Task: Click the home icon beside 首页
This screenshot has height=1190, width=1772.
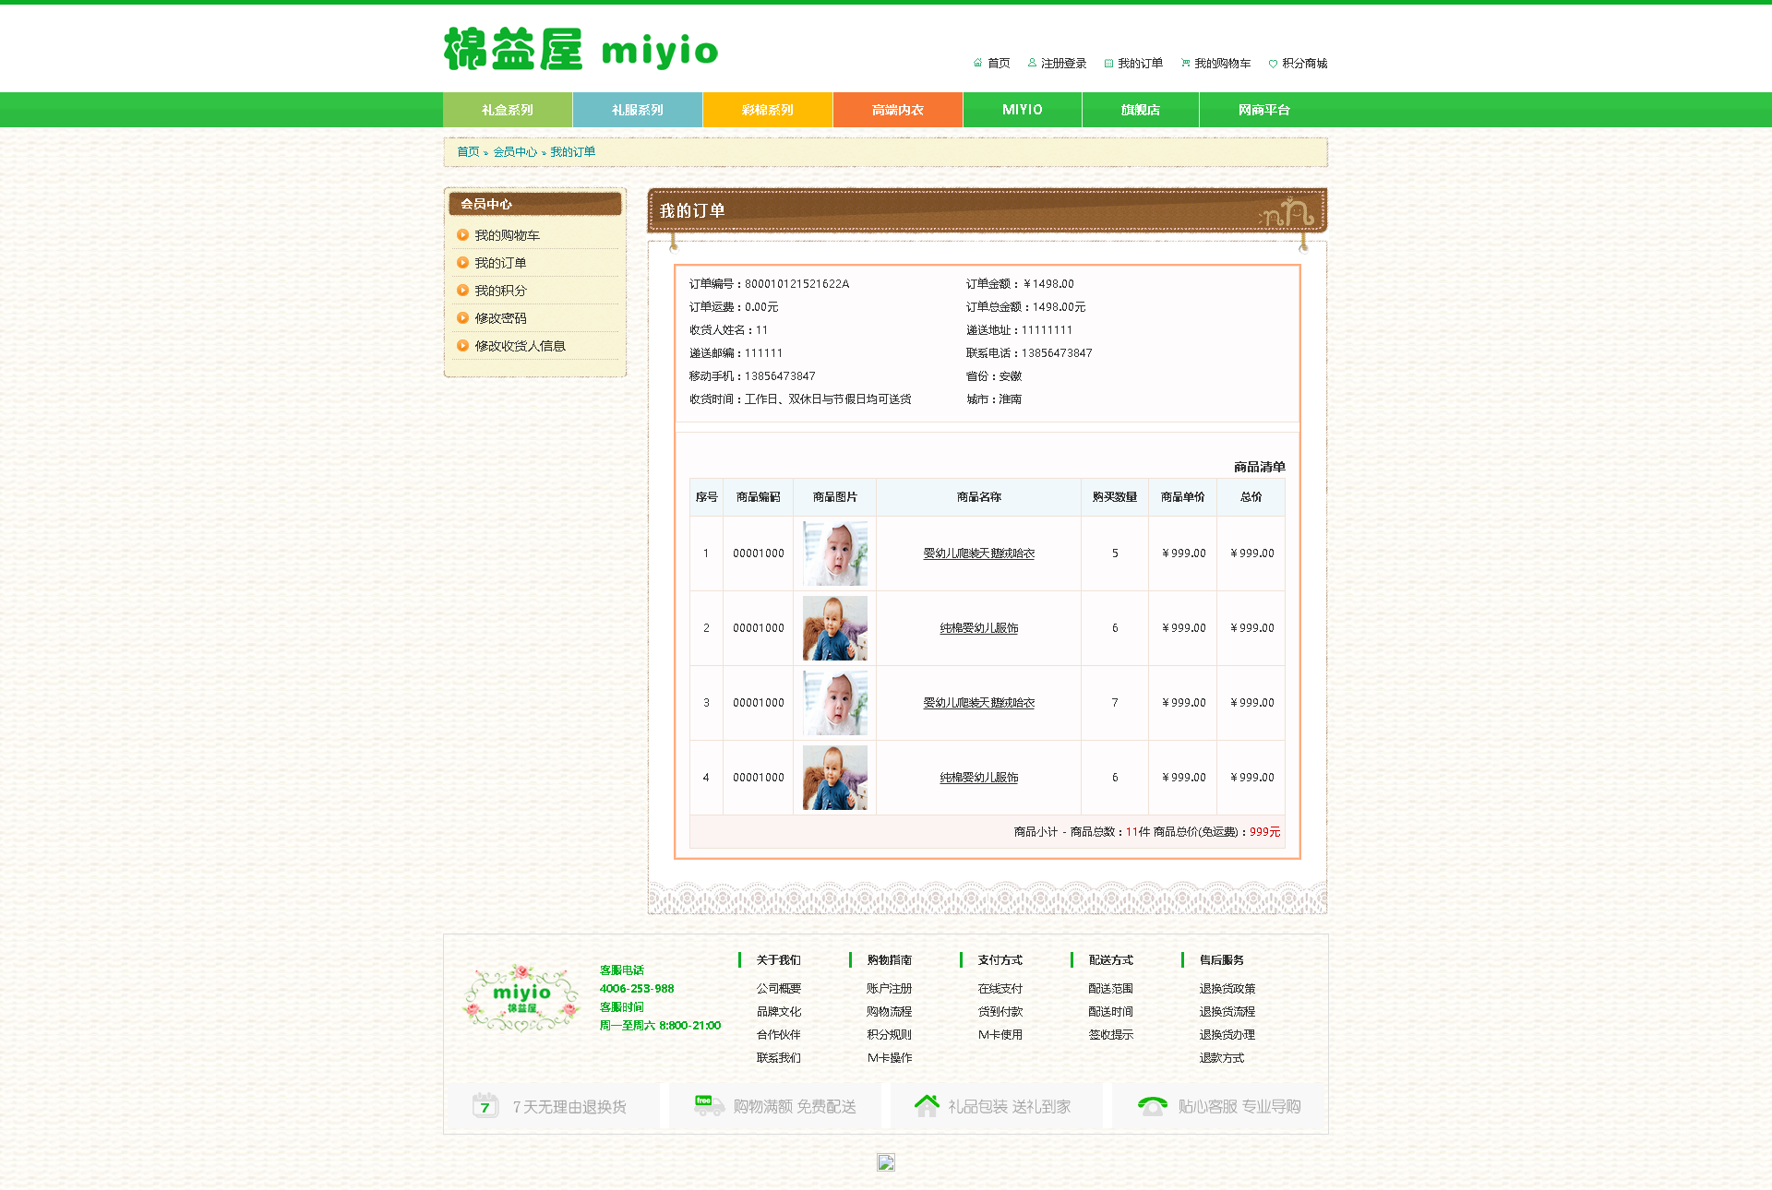Action: point(977,63)
